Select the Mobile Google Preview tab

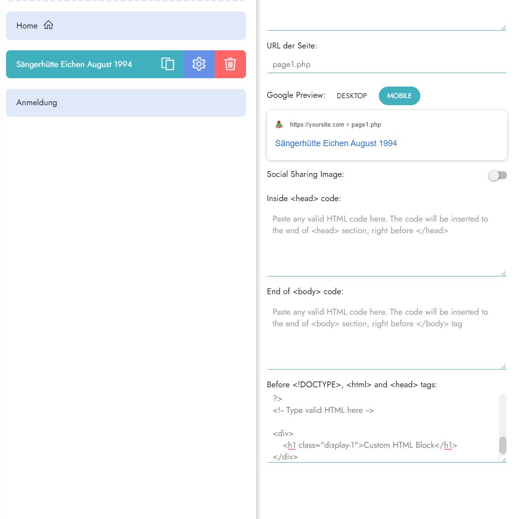click(x=399, y=96)
